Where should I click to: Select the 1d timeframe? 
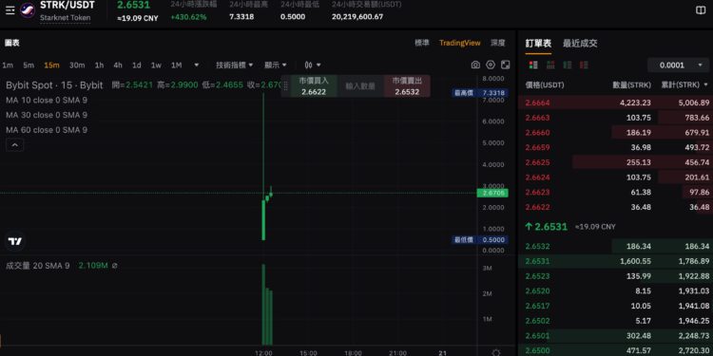pos(136,65)
